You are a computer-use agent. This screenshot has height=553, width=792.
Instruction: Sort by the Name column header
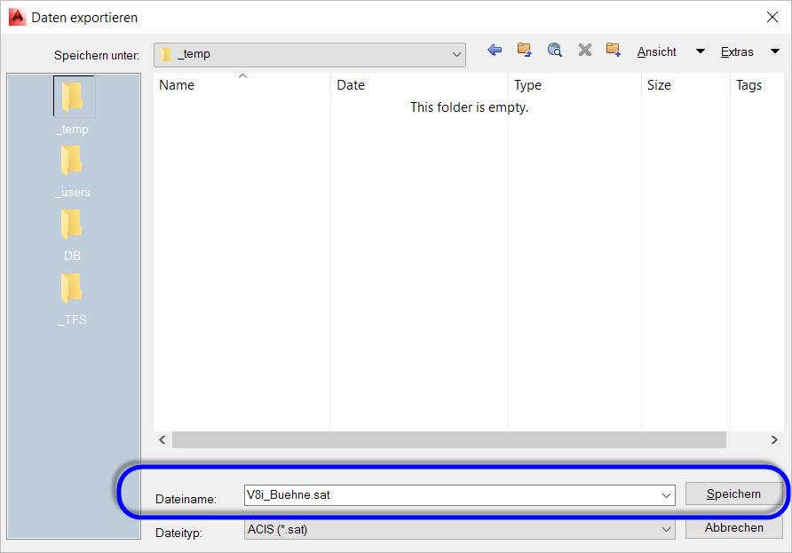[x=242, y=85]
